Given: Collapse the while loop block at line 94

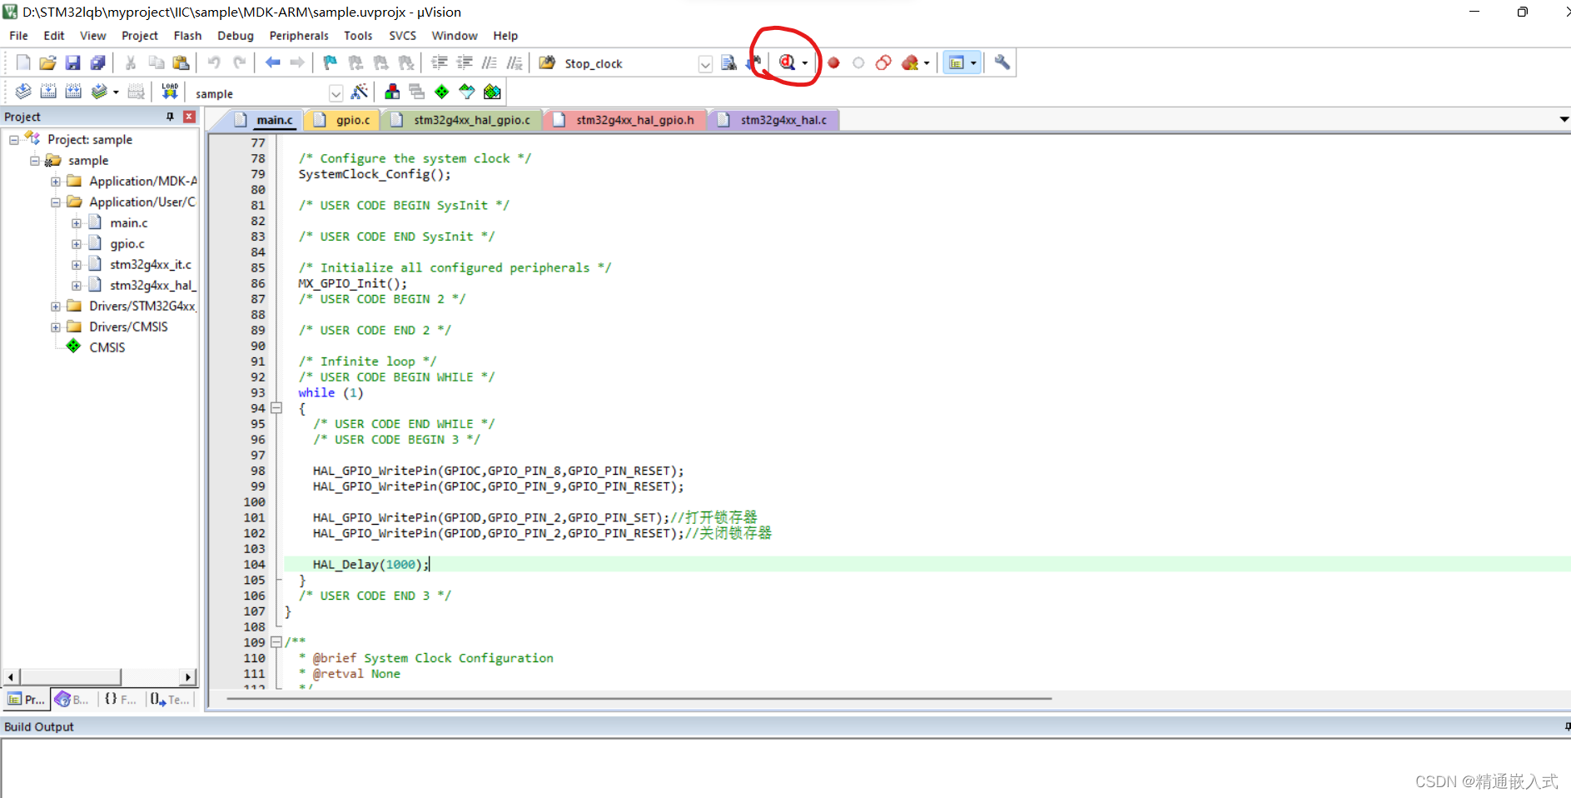Looking at the screenshot, I should (276, 408).
